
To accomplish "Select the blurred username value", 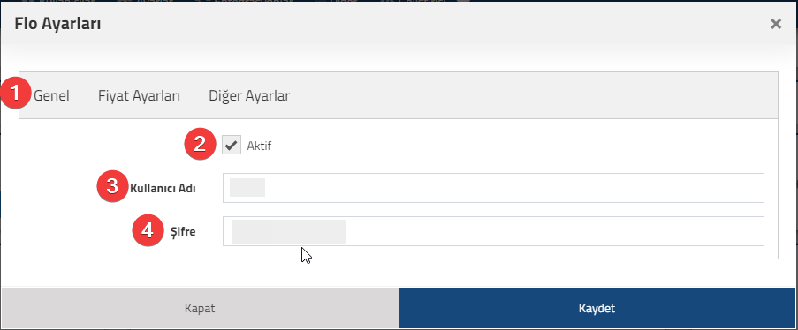I will click(247, 188).
